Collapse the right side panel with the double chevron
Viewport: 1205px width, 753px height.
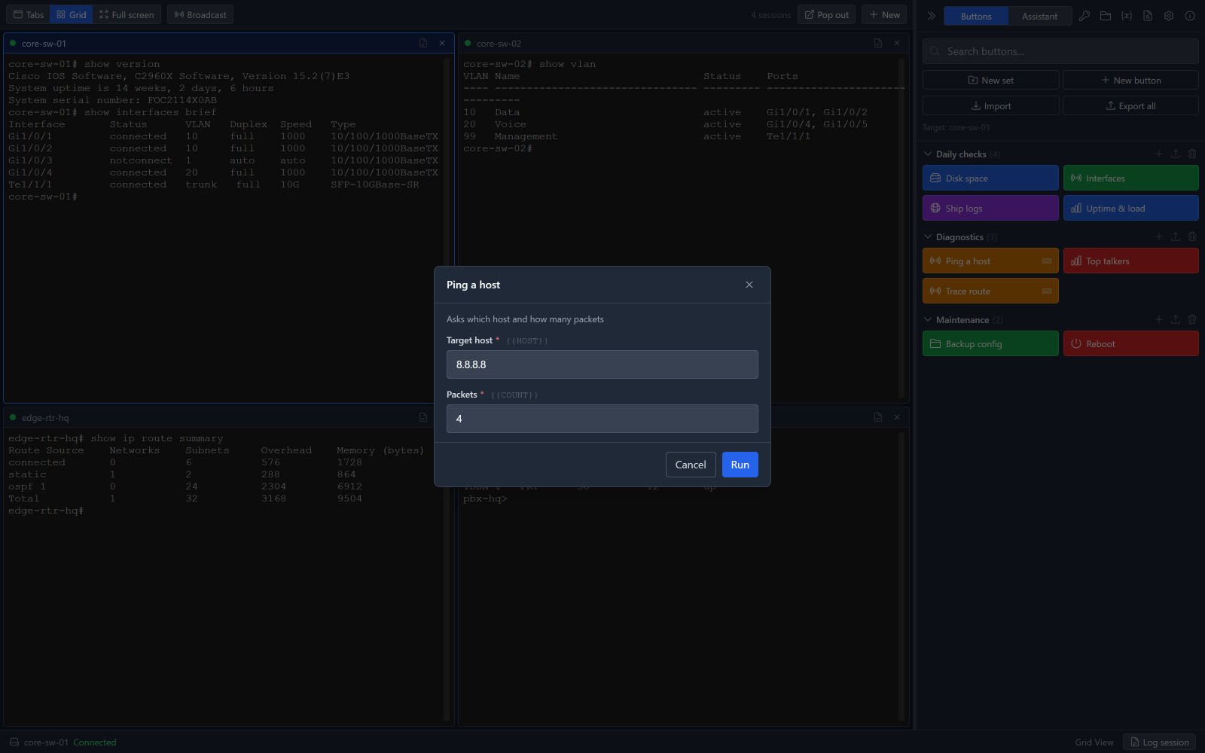click(931, 16)
